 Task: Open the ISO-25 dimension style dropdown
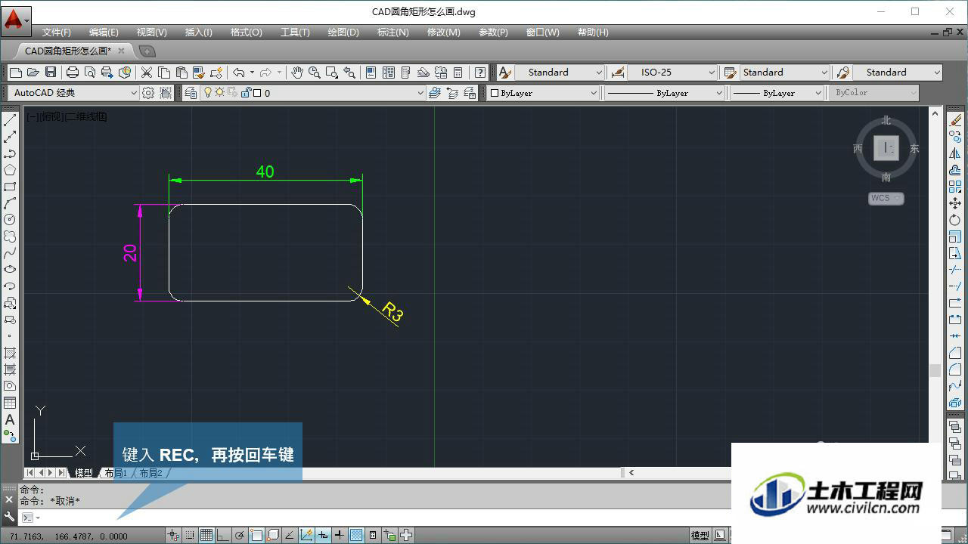(x=672, y=73)
